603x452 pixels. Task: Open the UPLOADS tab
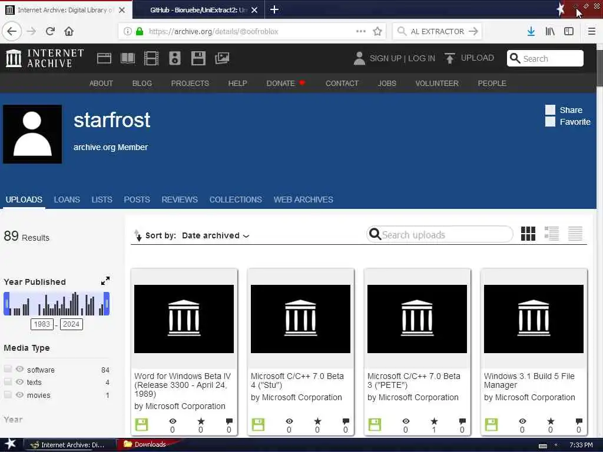pyautogui.click(x=24, y=200)
